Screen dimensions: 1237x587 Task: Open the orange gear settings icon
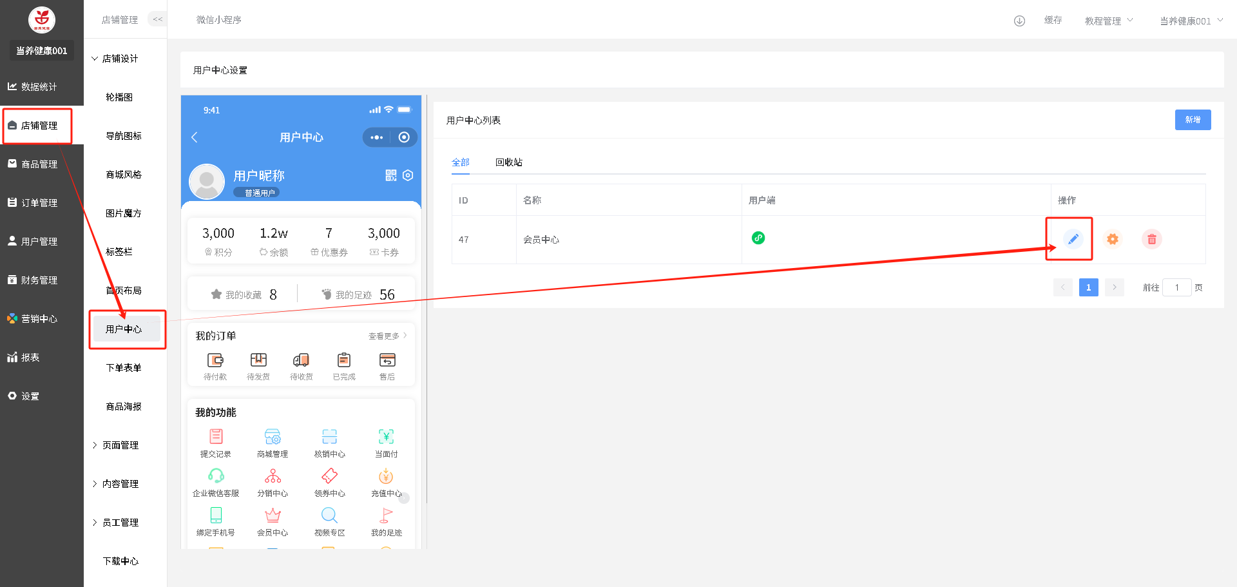(x=1112, y=239)
